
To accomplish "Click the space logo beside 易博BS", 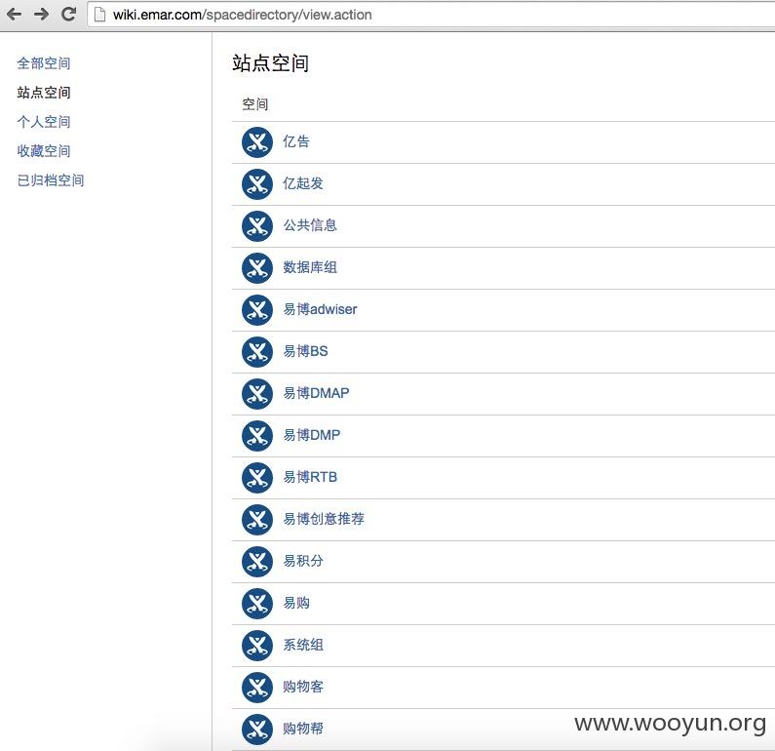I will tap(257, 352).
